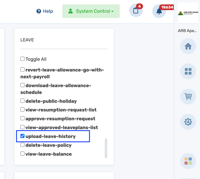200x179 pixels.
Task: Click the Home icon in sidebar
Action: 188,46
